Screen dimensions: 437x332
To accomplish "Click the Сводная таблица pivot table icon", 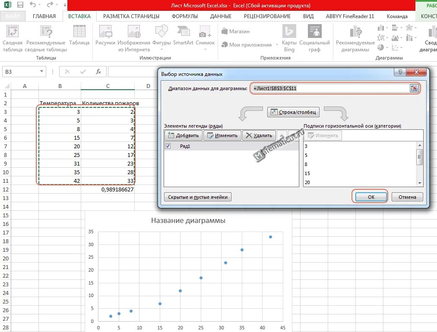I will click(13, 31).
